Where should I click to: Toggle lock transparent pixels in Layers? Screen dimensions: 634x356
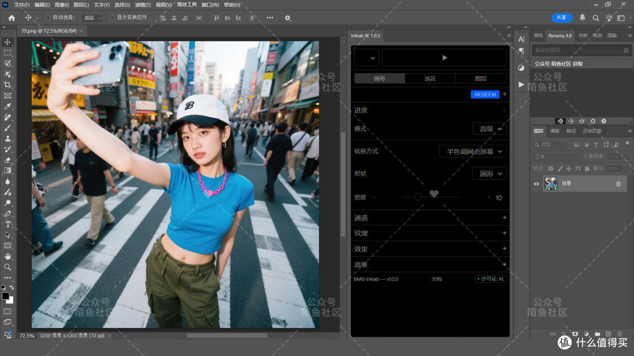pos(550,169)
